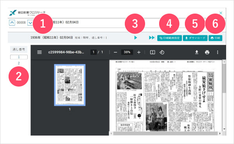This screenshot has height=144, width=234.
Task: Click the 印刷範囲指定 button
Action: coord(169,38)
